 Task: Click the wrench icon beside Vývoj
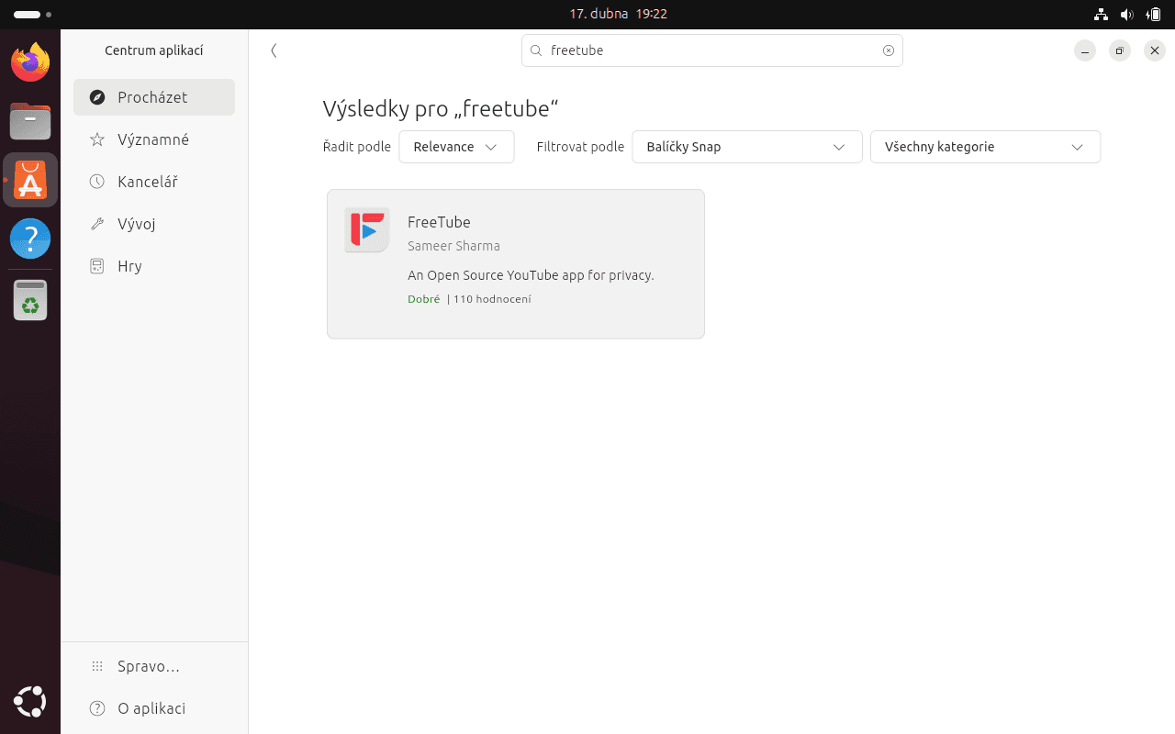click(96, 224)
